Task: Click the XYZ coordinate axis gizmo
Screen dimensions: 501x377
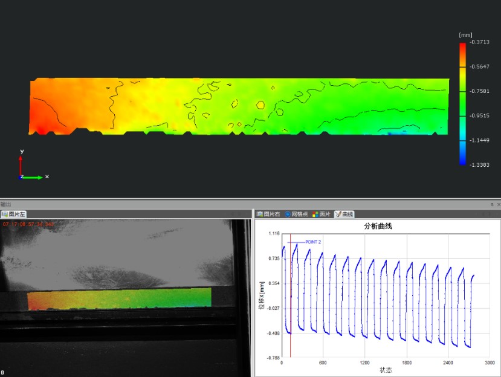Action: 33,165
